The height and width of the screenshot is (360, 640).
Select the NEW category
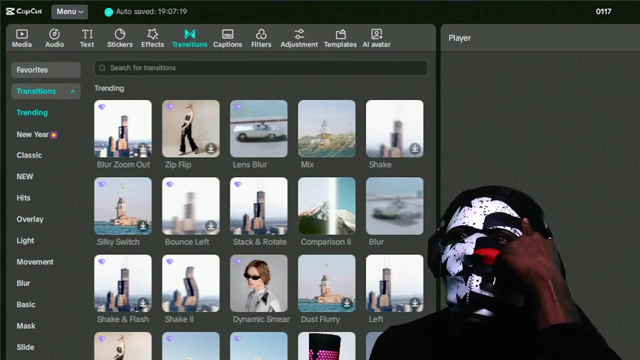(x=24, y=176)
